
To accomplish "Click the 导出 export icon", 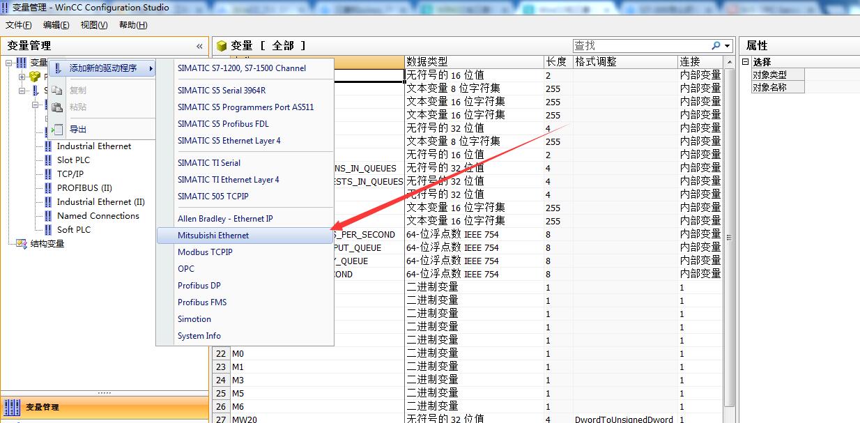I will coord(57,130).
